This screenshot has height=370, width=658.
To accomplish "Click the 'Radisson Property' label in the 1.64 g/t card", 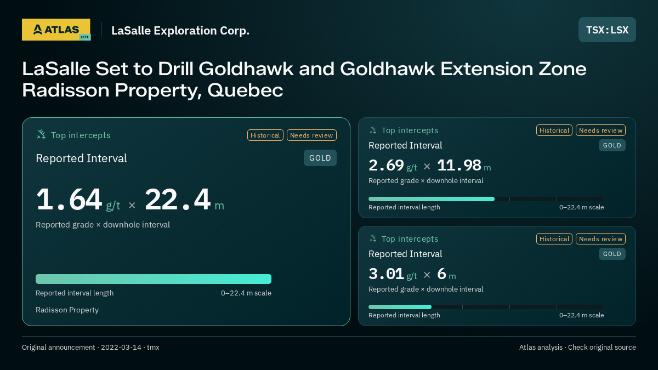I will point(67,310).
